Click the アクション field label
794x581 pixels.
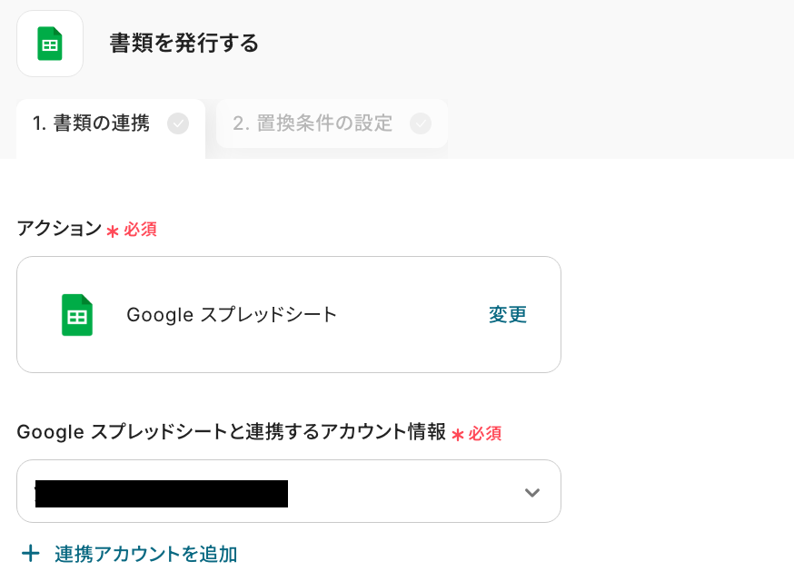tap(59, 229)
